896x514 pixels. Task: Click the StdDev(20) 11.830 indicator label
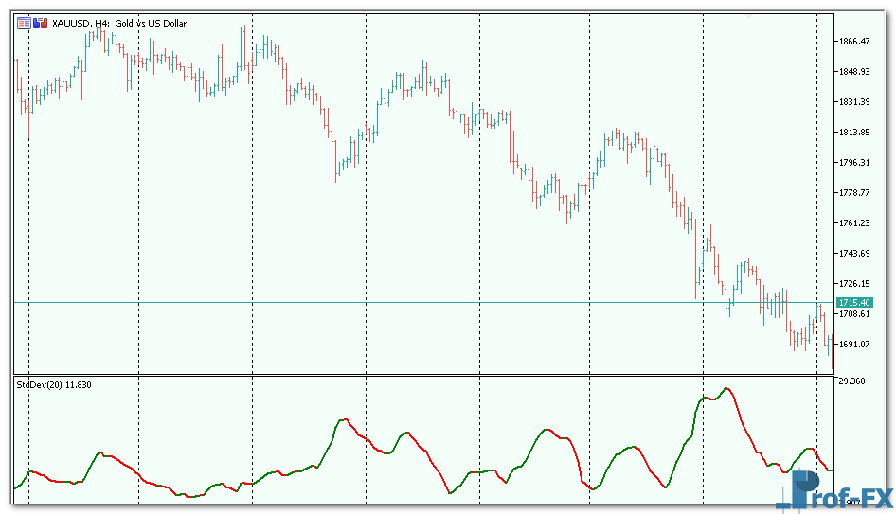click(x=54, y=383)
